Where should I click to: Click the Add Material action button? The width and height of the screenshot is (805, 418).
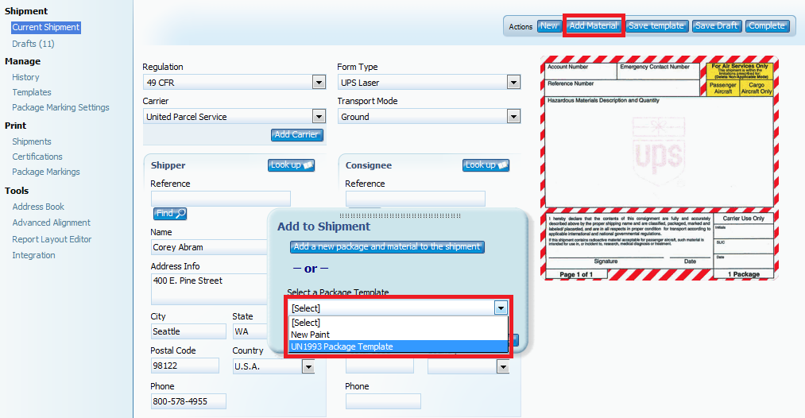coord(593,26)
